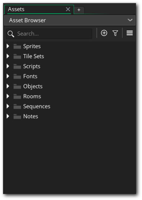The width and height of the screenshot is (142, 200).
Task: Expand the Tile Sets folder arrow
Action: click(x=8, y=56)
